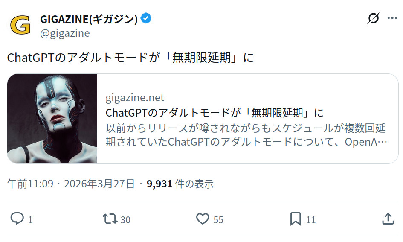Screen dimensions: 403x242
Task: Open the GIGAZINE profile avatar
Action: [x=20, y=25]
